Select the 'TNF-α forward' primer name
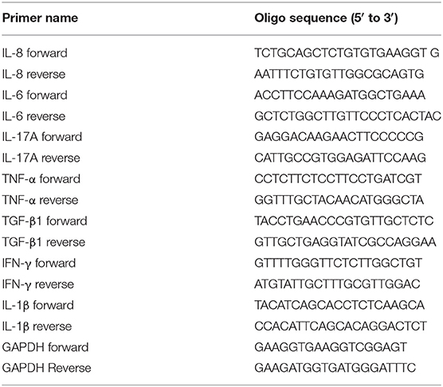This screenshot has width=443, height=387. pyautogui.click(x=41, y=179)
